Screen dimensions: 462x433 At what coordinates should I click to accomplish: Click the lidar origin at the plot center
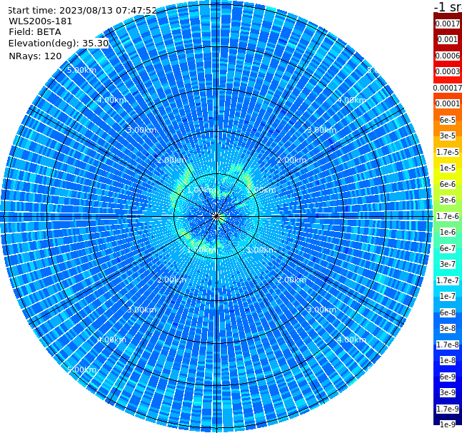click(216, 216)
